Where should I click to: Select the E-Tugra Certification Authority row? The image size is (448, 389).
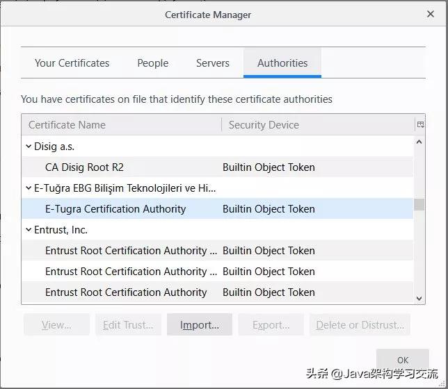pyautogui.click(x=115, y=209)
